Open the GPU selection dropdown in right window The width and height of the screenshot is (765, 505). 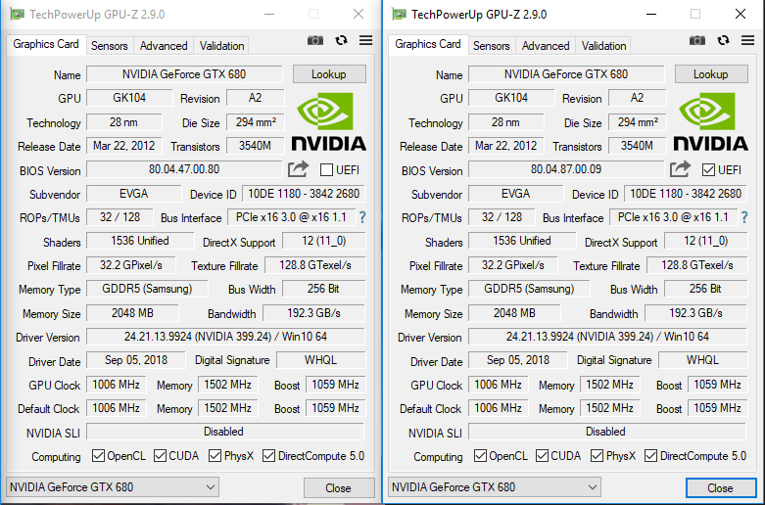point(495,487)
